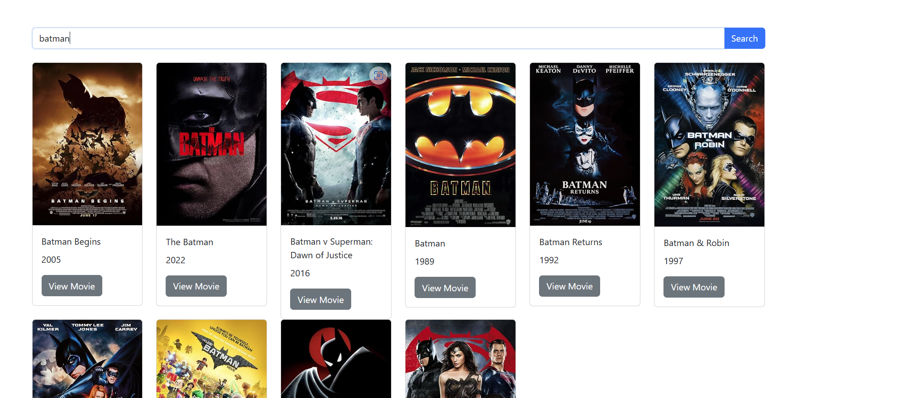
Task: View the Batman v Superman: Dawn of Justice movie
Action: [320, 299]
